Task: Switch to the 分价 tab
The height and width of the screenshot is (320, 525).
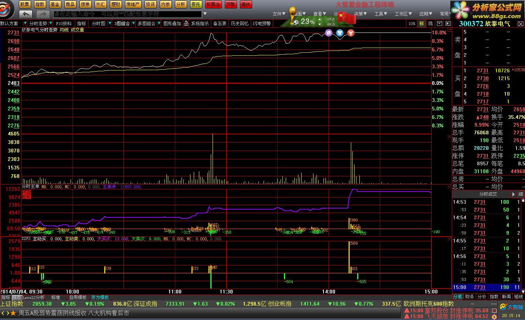Action: click(482, 296)
